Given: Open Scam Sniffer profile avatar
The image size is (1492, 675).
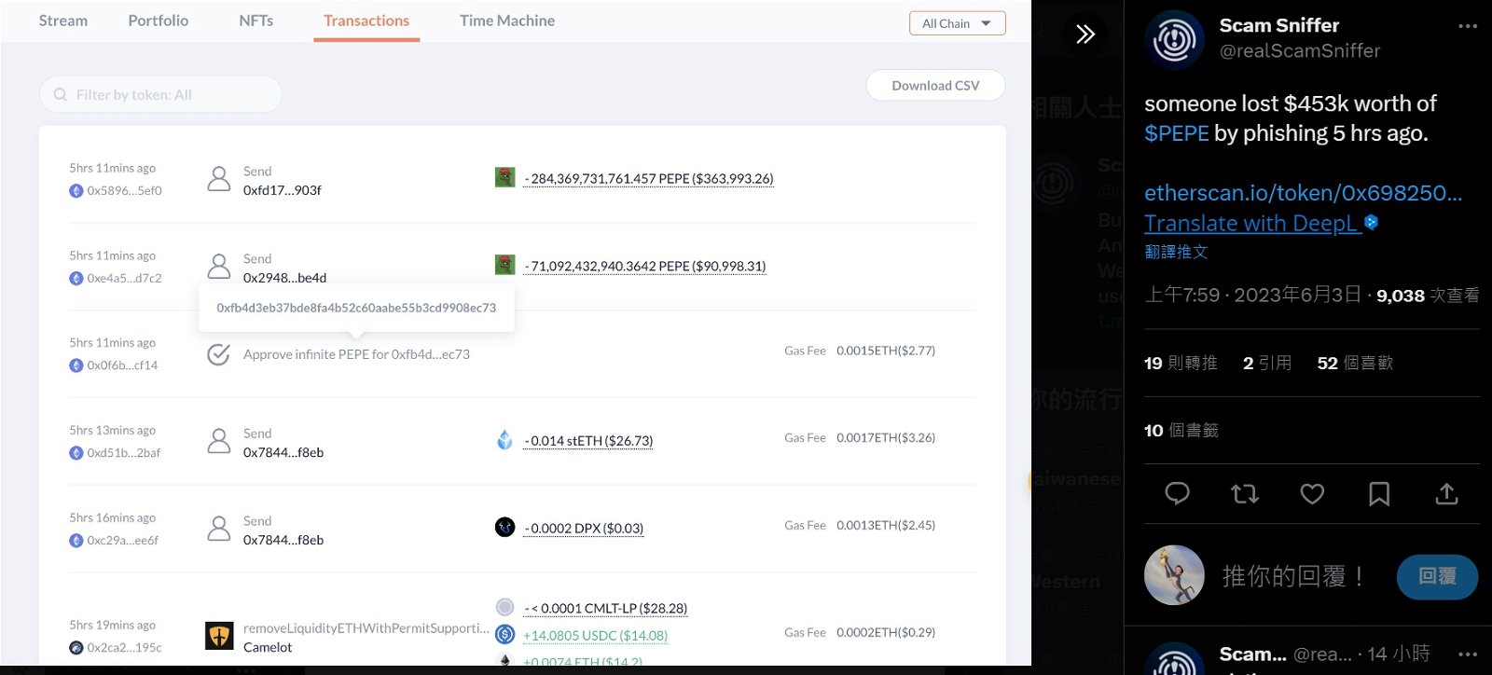Looking at the screenshot, I should tap(1175, 39).
